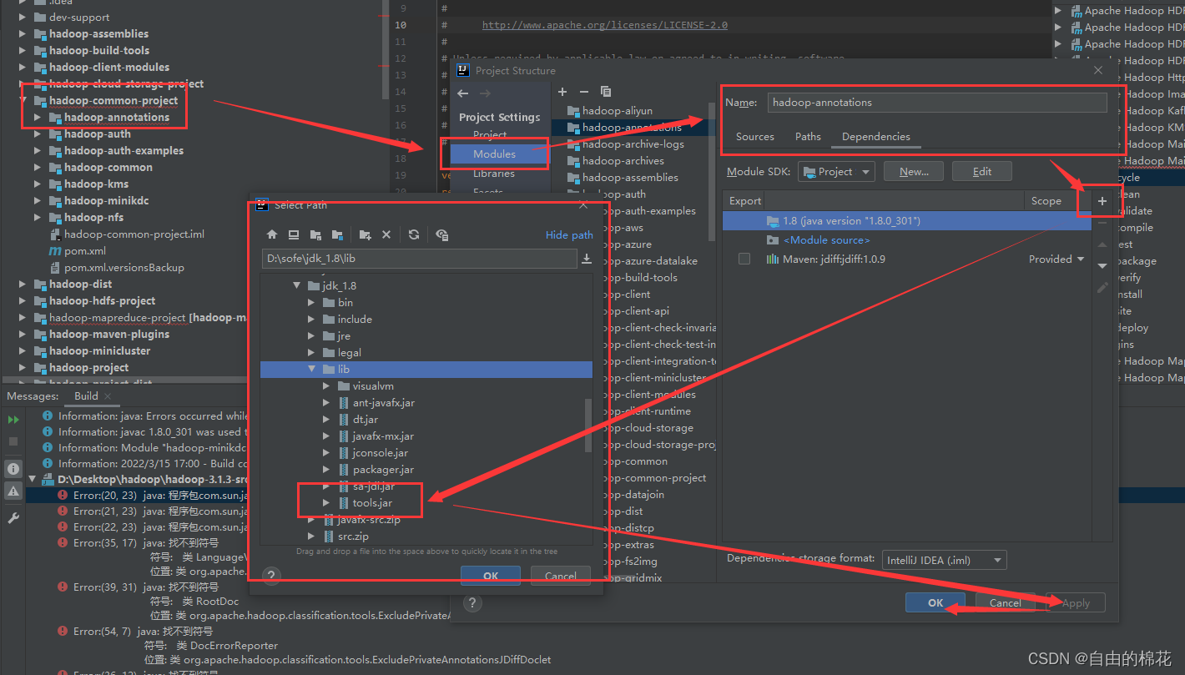The width and height of the screenshot is (1185, 675).
Task: Click OK in the Project Structure dialog
Action: (x=935, y=602)
